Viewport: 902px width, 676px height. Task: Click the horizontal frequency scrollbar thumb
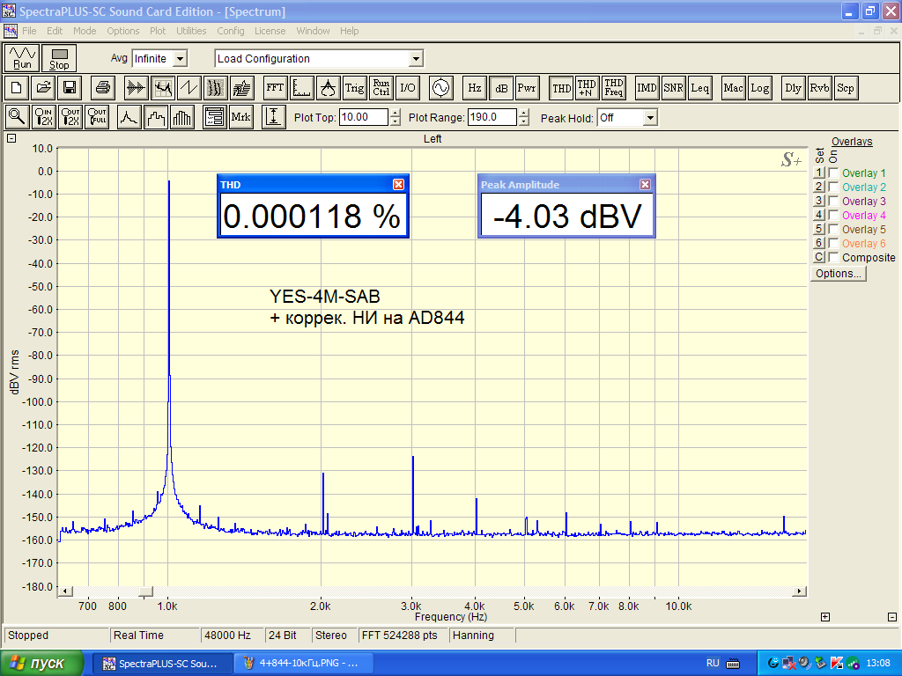tap(146, 591)
